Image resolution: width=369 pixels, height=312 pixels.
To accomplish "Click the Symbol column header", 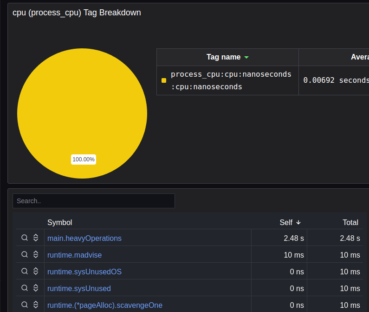I will coord(60,222).
